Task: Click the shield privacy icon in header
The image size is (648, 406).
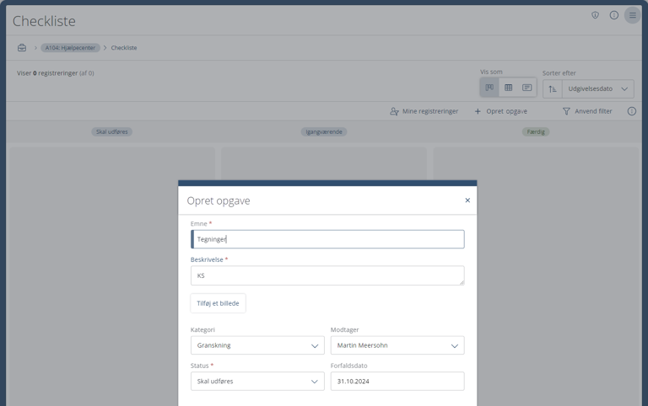Action: 595,15
